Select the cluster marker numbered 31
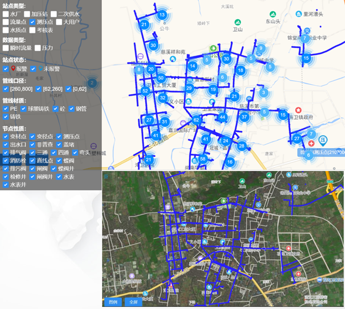This screenshot has width=345, height=309. point(165,122)
